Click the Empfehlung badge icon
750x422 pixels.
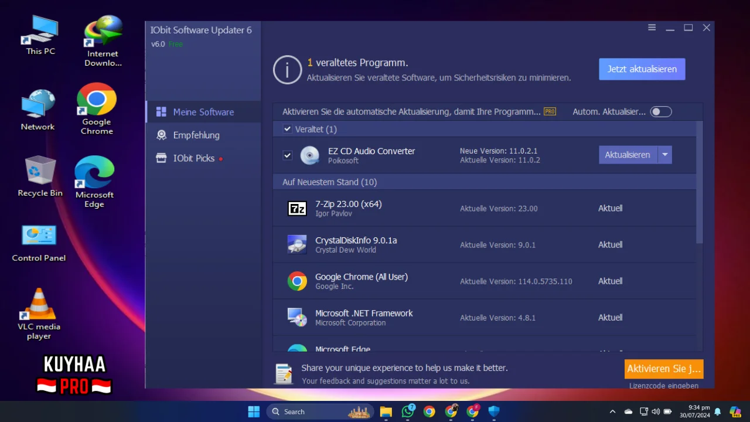tap(161, 135)
